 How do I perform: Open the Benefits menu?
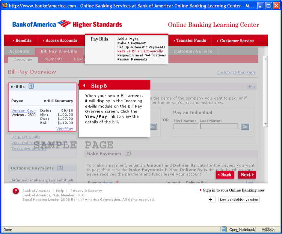pos(22,40)
